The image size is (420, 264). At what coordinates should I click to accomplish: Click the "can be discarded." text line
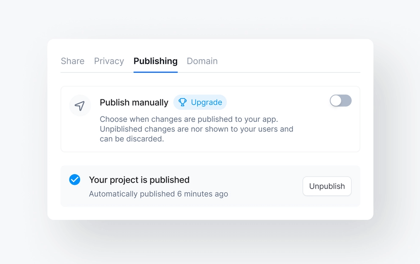point(132,139)
